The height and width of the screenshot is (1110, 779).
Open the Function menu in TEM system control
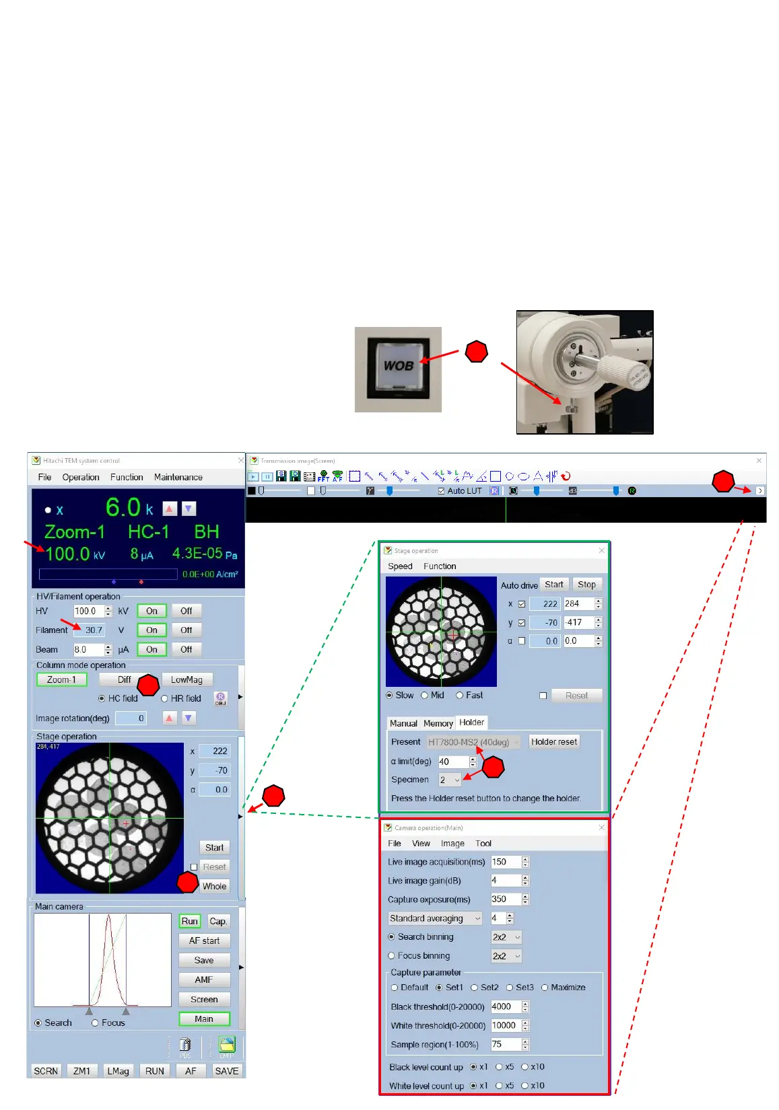tap(127, 477)
